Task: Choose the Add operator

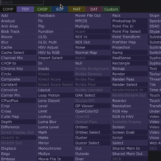Action: [18, 15]
